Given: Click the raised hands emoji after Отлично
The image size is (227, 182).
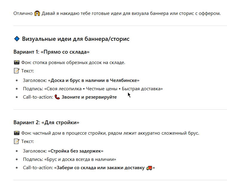Looking at the screenshot, I should 37,13.
